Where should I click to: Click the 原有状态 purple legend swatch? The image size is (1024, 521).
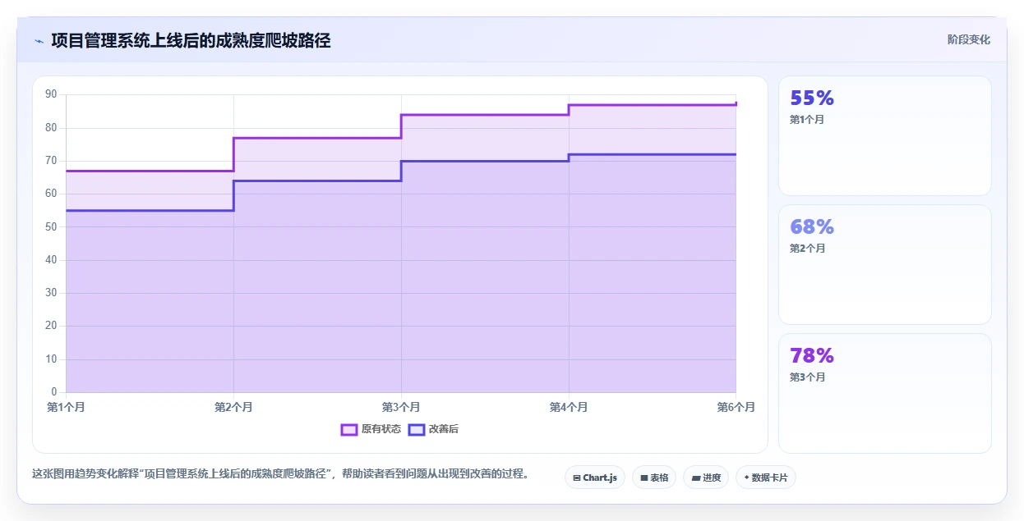[349, 429]
